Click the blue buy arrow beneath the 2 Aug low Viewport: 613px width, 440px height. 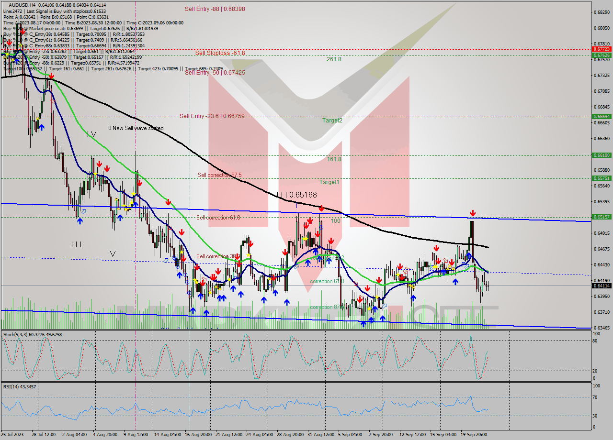[79, 221]
